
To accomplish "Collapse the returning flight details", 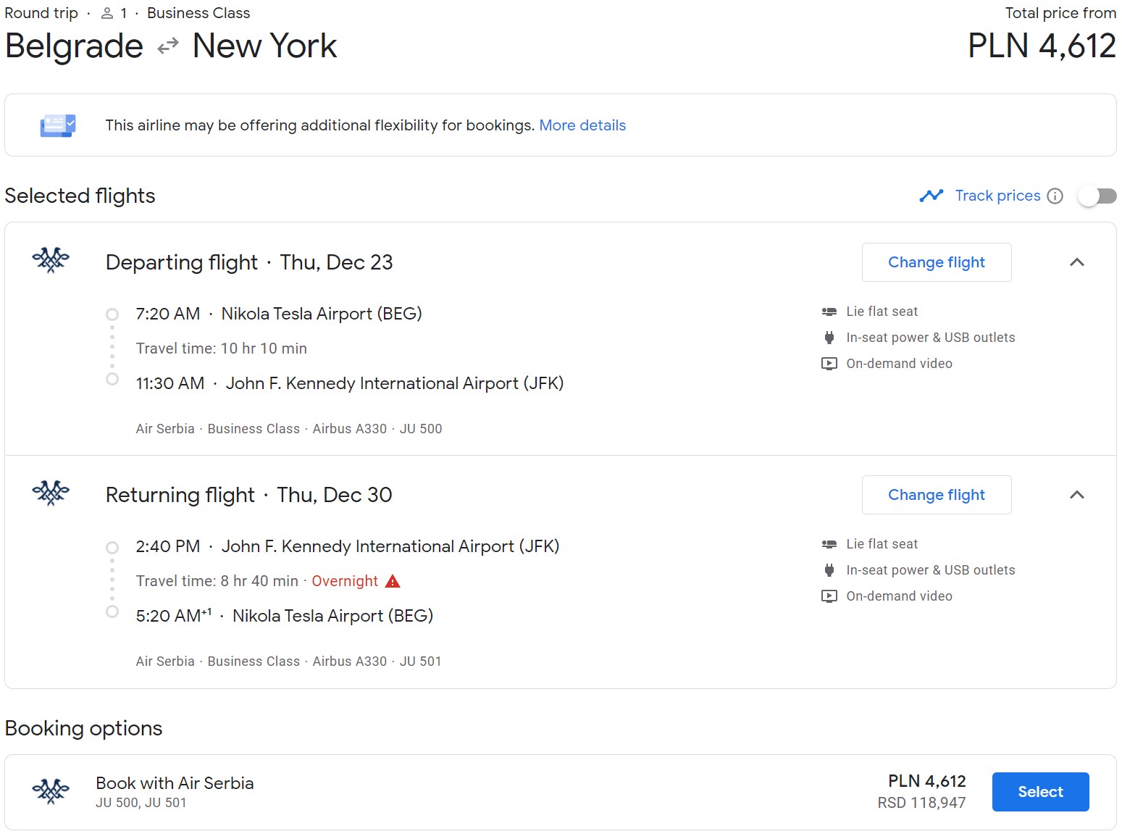I will (1077, 495).
